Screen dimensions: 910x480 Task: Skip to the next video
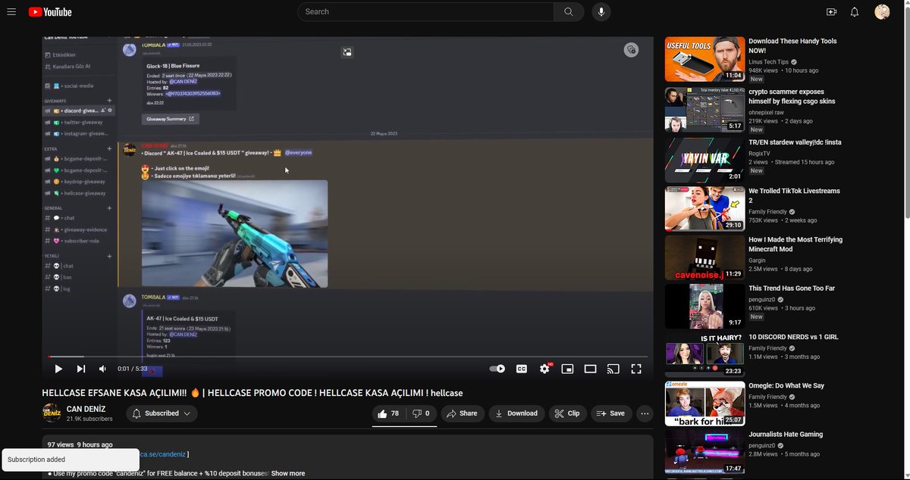click(x=81, y=369)
